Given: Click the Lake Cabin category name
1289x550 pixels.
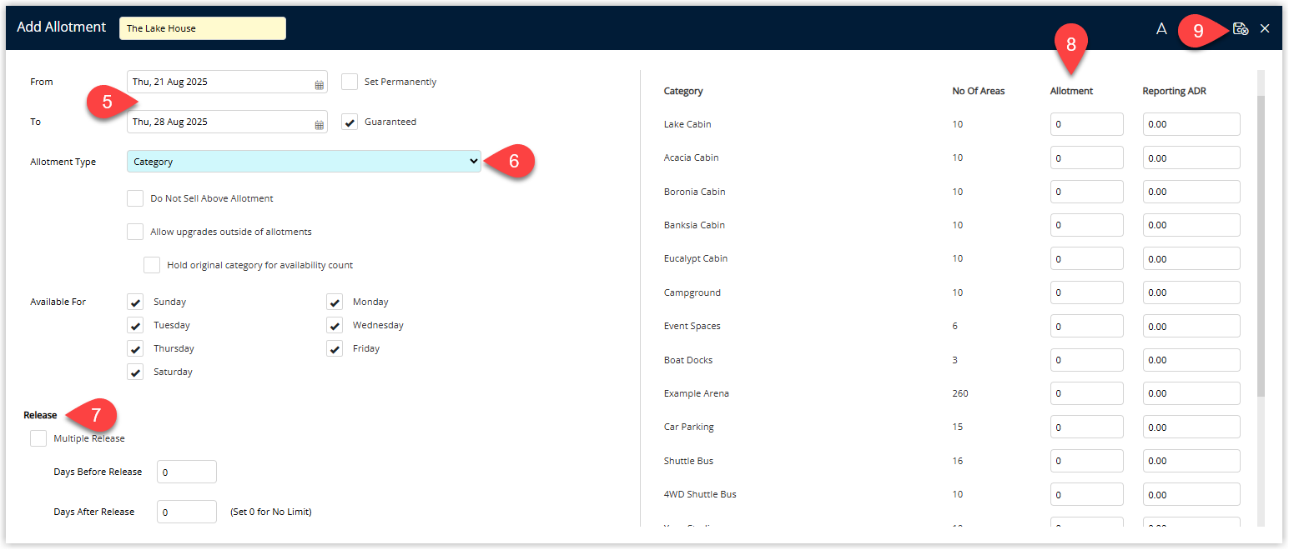Looking at the screenshot, I should click(x=687, y=124).
